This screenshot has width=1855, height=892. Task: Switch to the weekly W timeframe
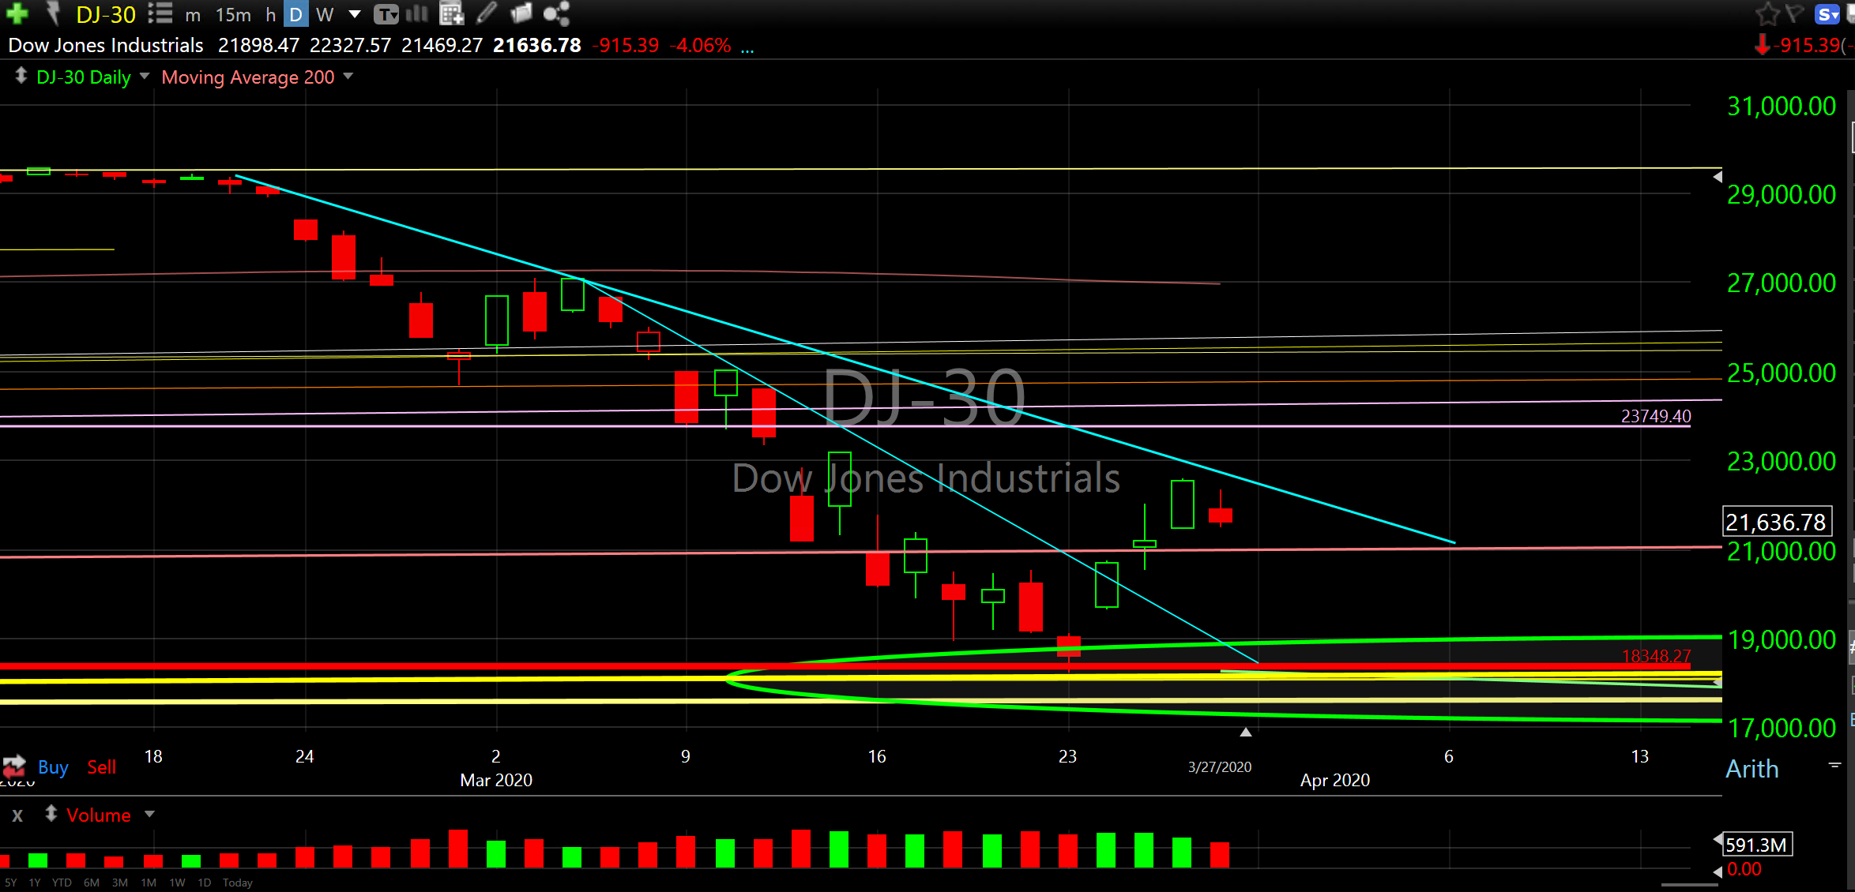[325, 14]
